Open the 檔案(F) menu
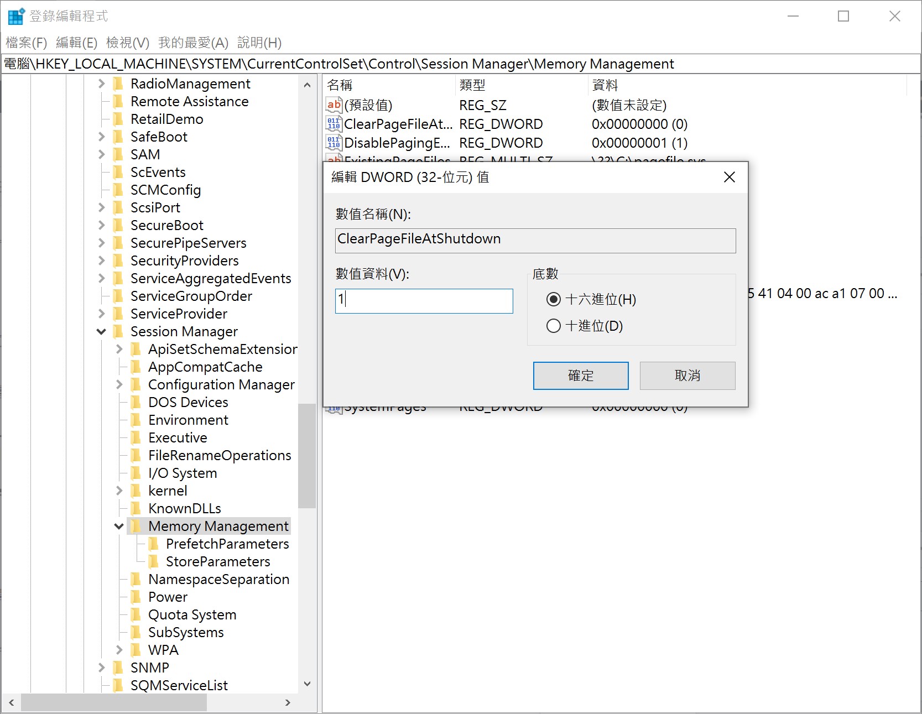 point(26,43)
